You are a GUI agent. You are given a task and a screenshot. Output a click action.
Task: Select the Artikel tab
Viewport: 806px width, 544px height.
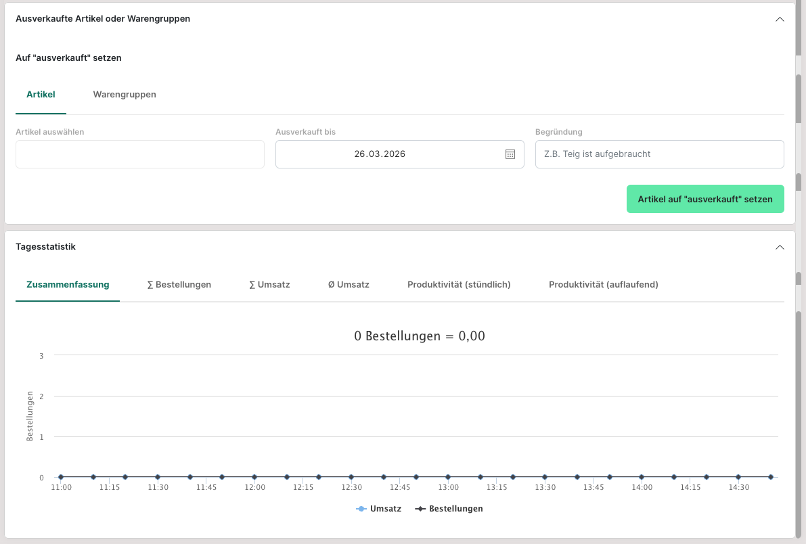(x=41, y=95)
